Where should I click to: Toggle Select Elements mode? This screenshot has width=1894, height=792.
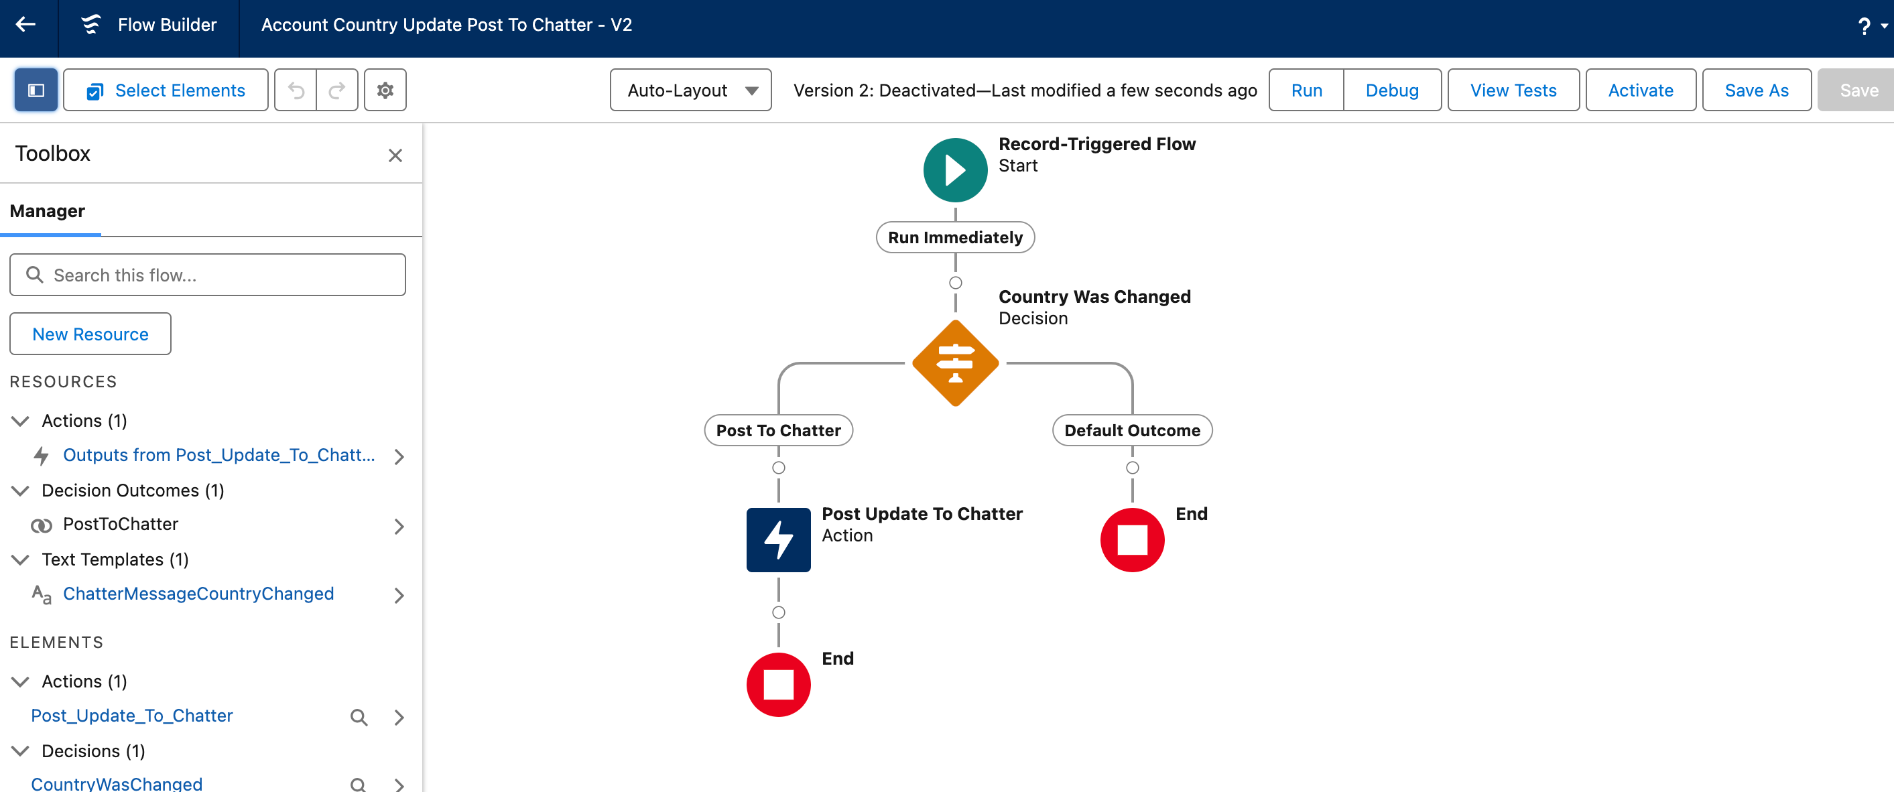tap(165, 90)
